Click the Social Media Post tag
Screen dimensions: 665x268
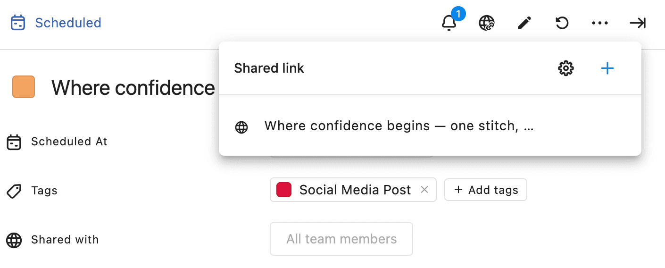click(x=355, y=190)
